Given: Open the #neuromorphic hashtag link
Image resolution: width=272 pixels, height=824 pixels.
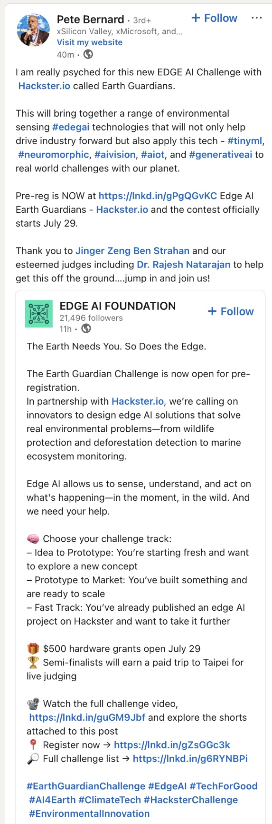Looking at the screenshot, I should [54, 155].
